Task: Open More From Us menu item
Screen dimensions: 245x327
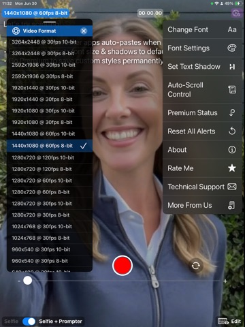Action: (202, 205)
